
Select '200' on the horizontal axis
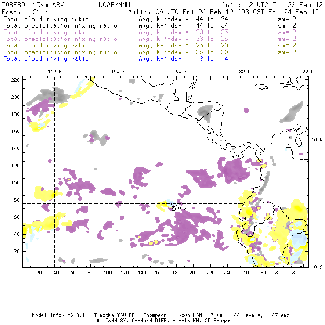click(193, 273)
